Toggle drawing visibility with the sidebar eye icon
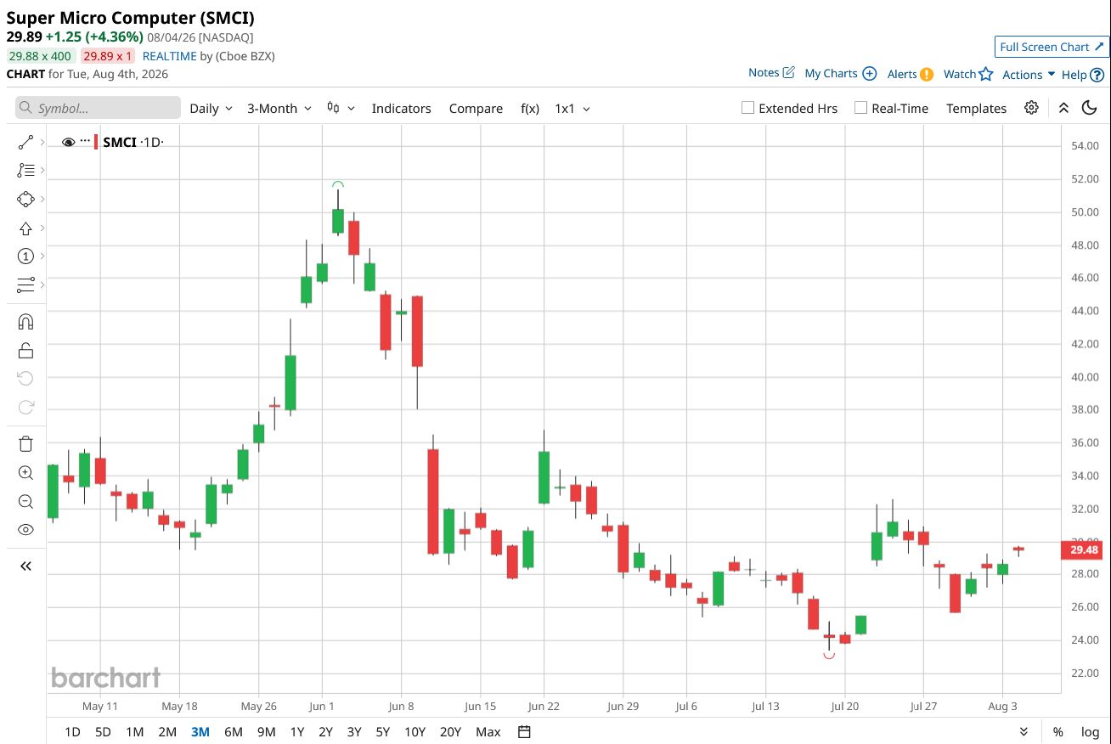Viewport: 1111px width, 744px height. click(25, 530)
